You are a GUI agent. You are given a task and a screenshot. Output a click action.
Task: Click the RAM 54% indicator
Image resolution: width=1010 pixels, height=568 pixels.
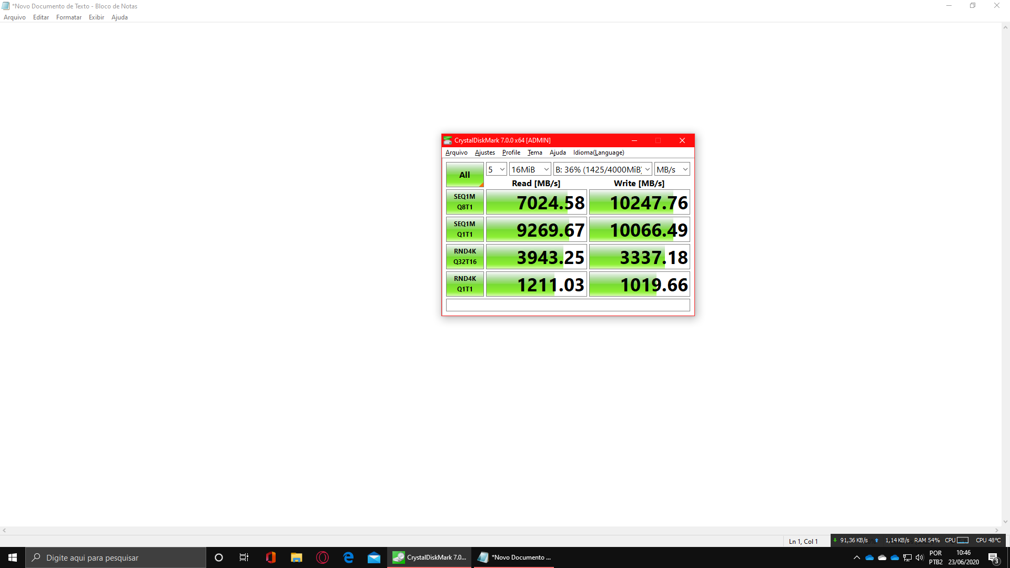[927, 540]
